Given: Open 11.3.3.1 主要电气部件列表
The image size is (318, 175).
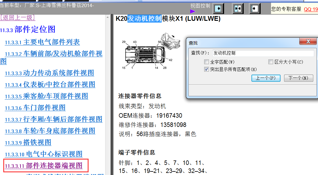Looking at the screenshot, I should pos(42,42).
